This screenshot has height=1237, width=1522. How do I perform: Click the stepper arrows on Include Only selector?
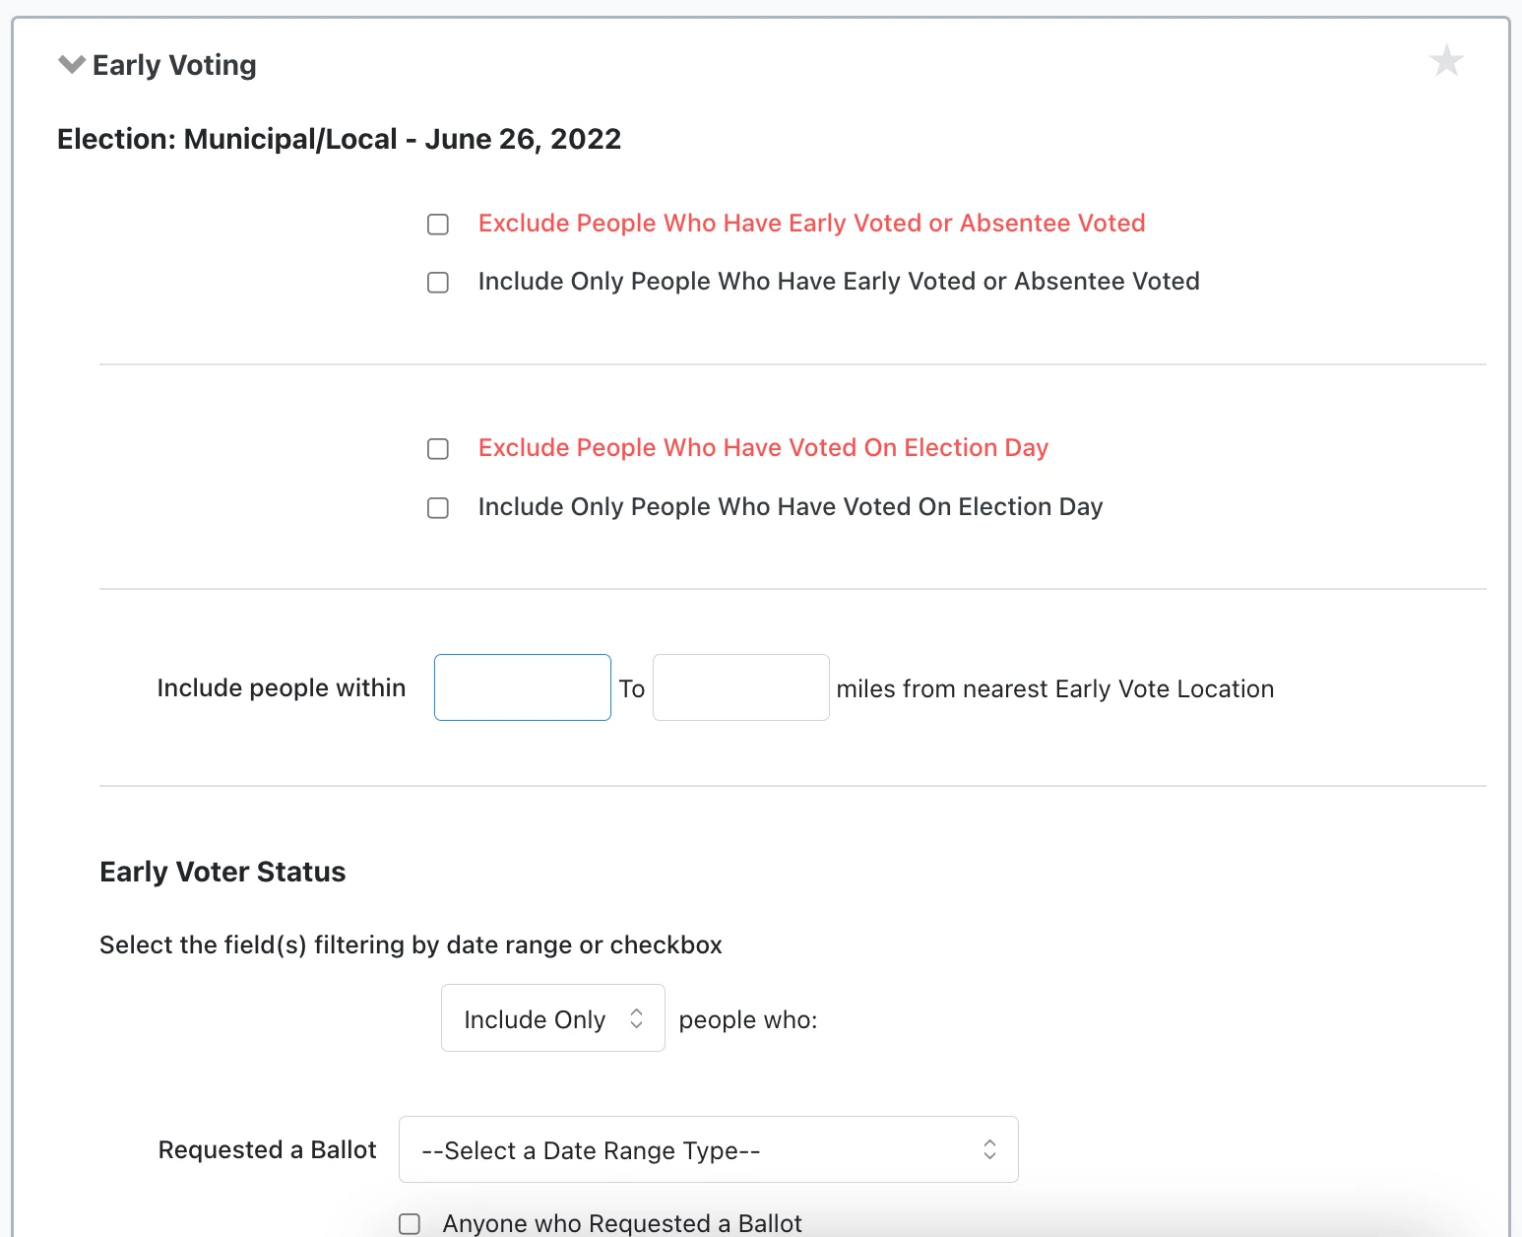point(636,1018)
